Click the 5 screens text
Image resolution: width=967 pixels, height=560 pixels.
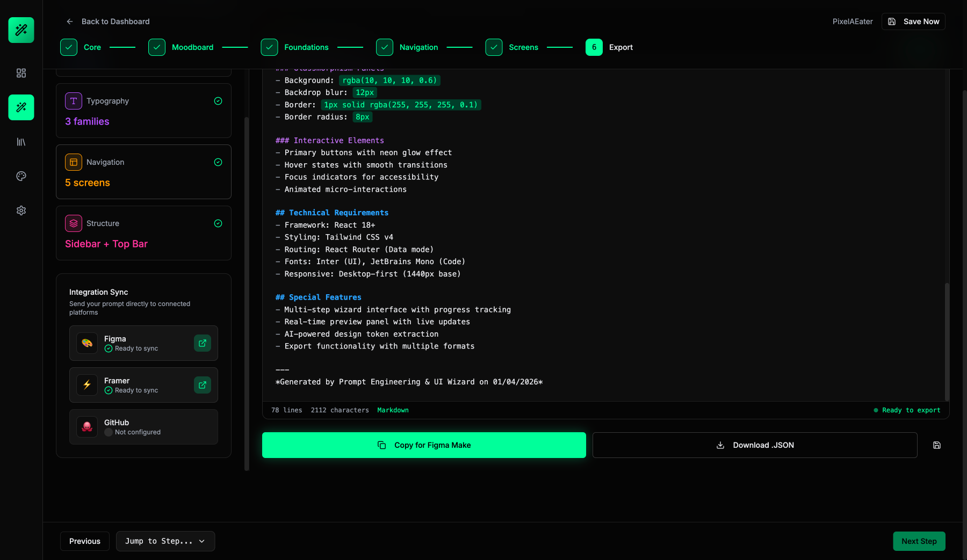88,183
